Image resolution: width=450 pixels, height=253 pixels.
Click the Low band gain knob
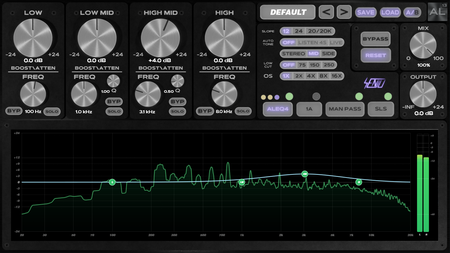(33, 38)
